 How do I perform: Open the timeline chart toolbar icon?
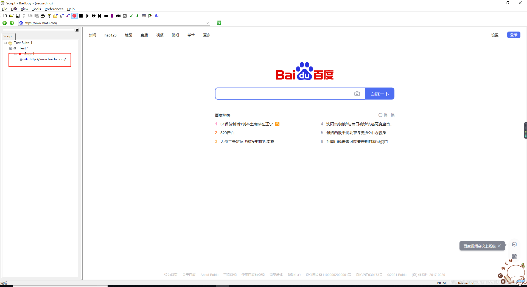pyautogui.click(x=150, y=16)
